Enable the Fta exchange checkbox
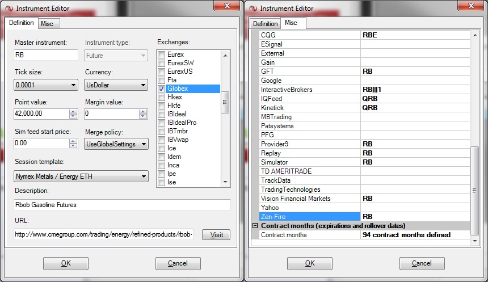Image resolution: width=488 pixels, height=282 pixels. [x=162, y=81]
